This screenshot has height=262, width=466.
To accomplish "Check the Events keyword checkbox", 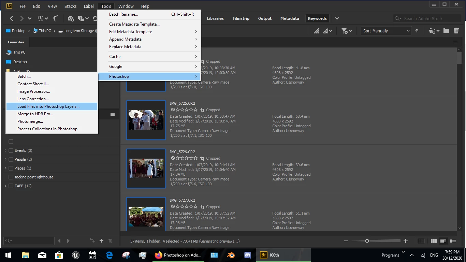I will point(11,150).
